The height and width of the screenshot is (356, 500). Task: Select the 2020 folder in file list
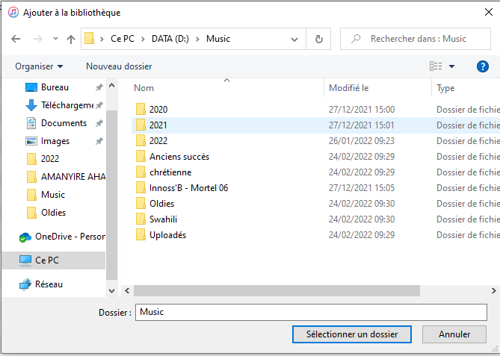pos(158,110)
